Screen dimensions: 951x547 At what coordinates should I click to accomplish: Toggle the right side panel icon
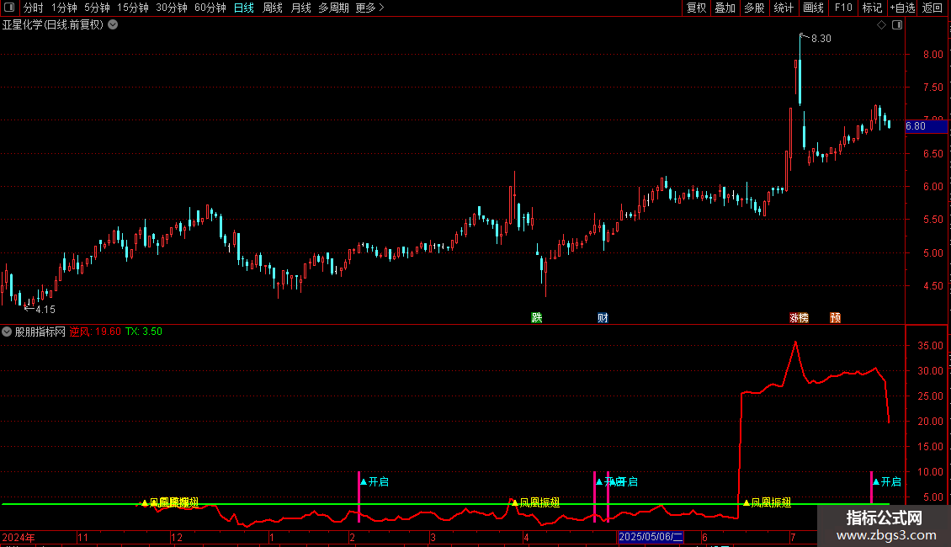coord(897,25)
